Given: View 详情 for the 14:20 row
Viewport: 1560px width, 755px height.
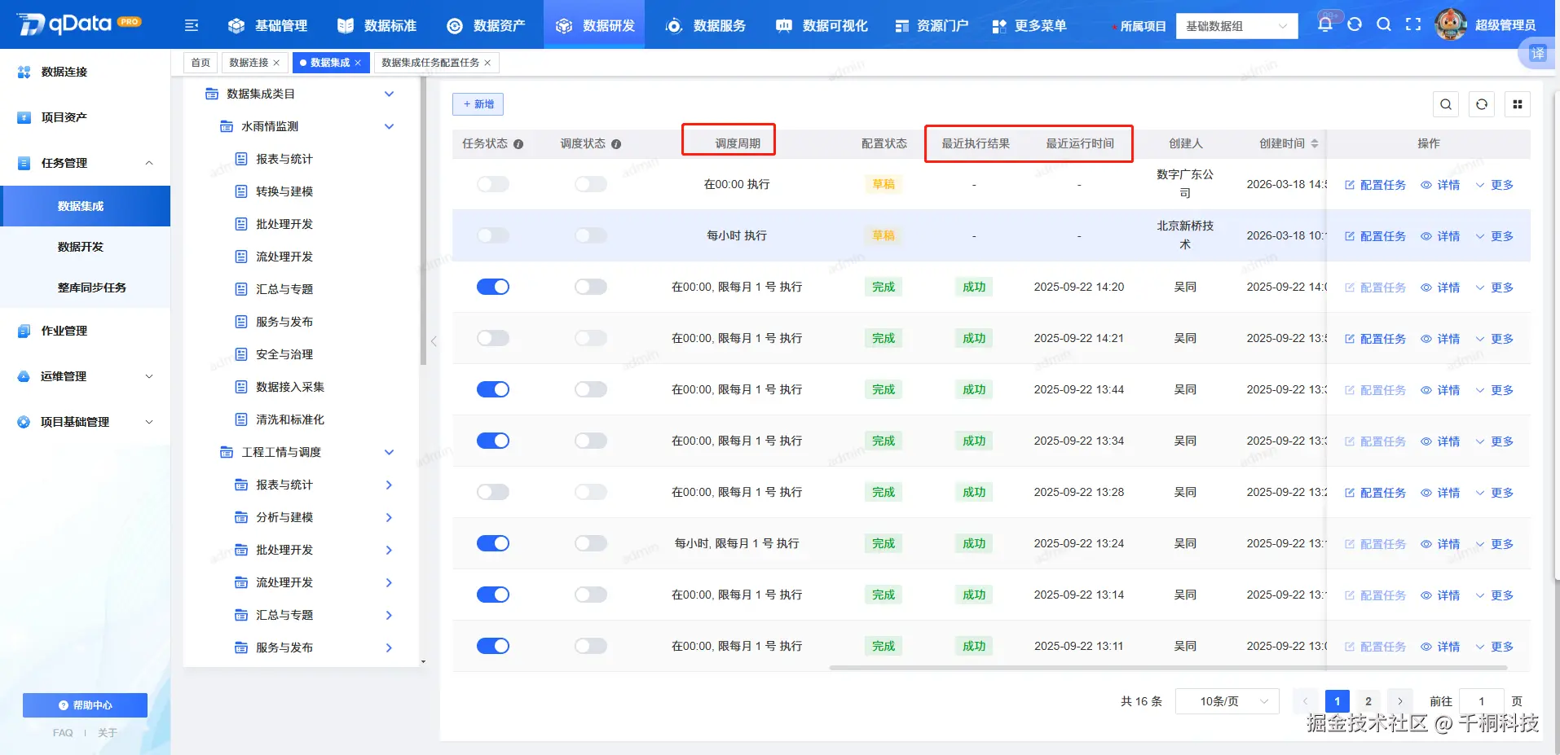Looking at the screenshot, I should pos(1440,288).
